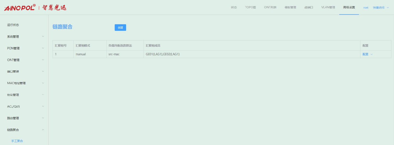The image size is (394, 145).
Task: Select 手工聚合 in the sidebar
Action: (17, 141)
